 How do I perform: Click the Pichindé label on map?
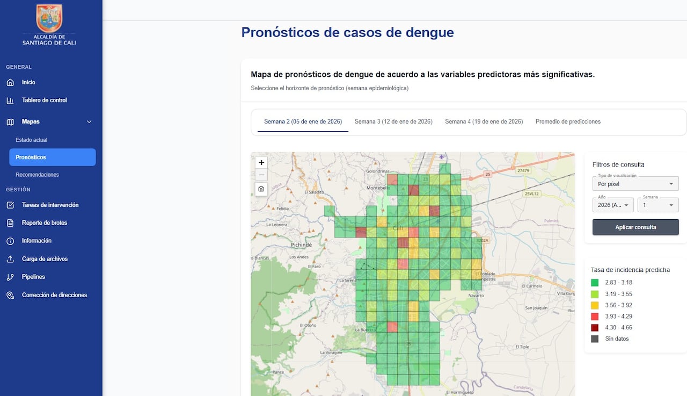[301, 245]
